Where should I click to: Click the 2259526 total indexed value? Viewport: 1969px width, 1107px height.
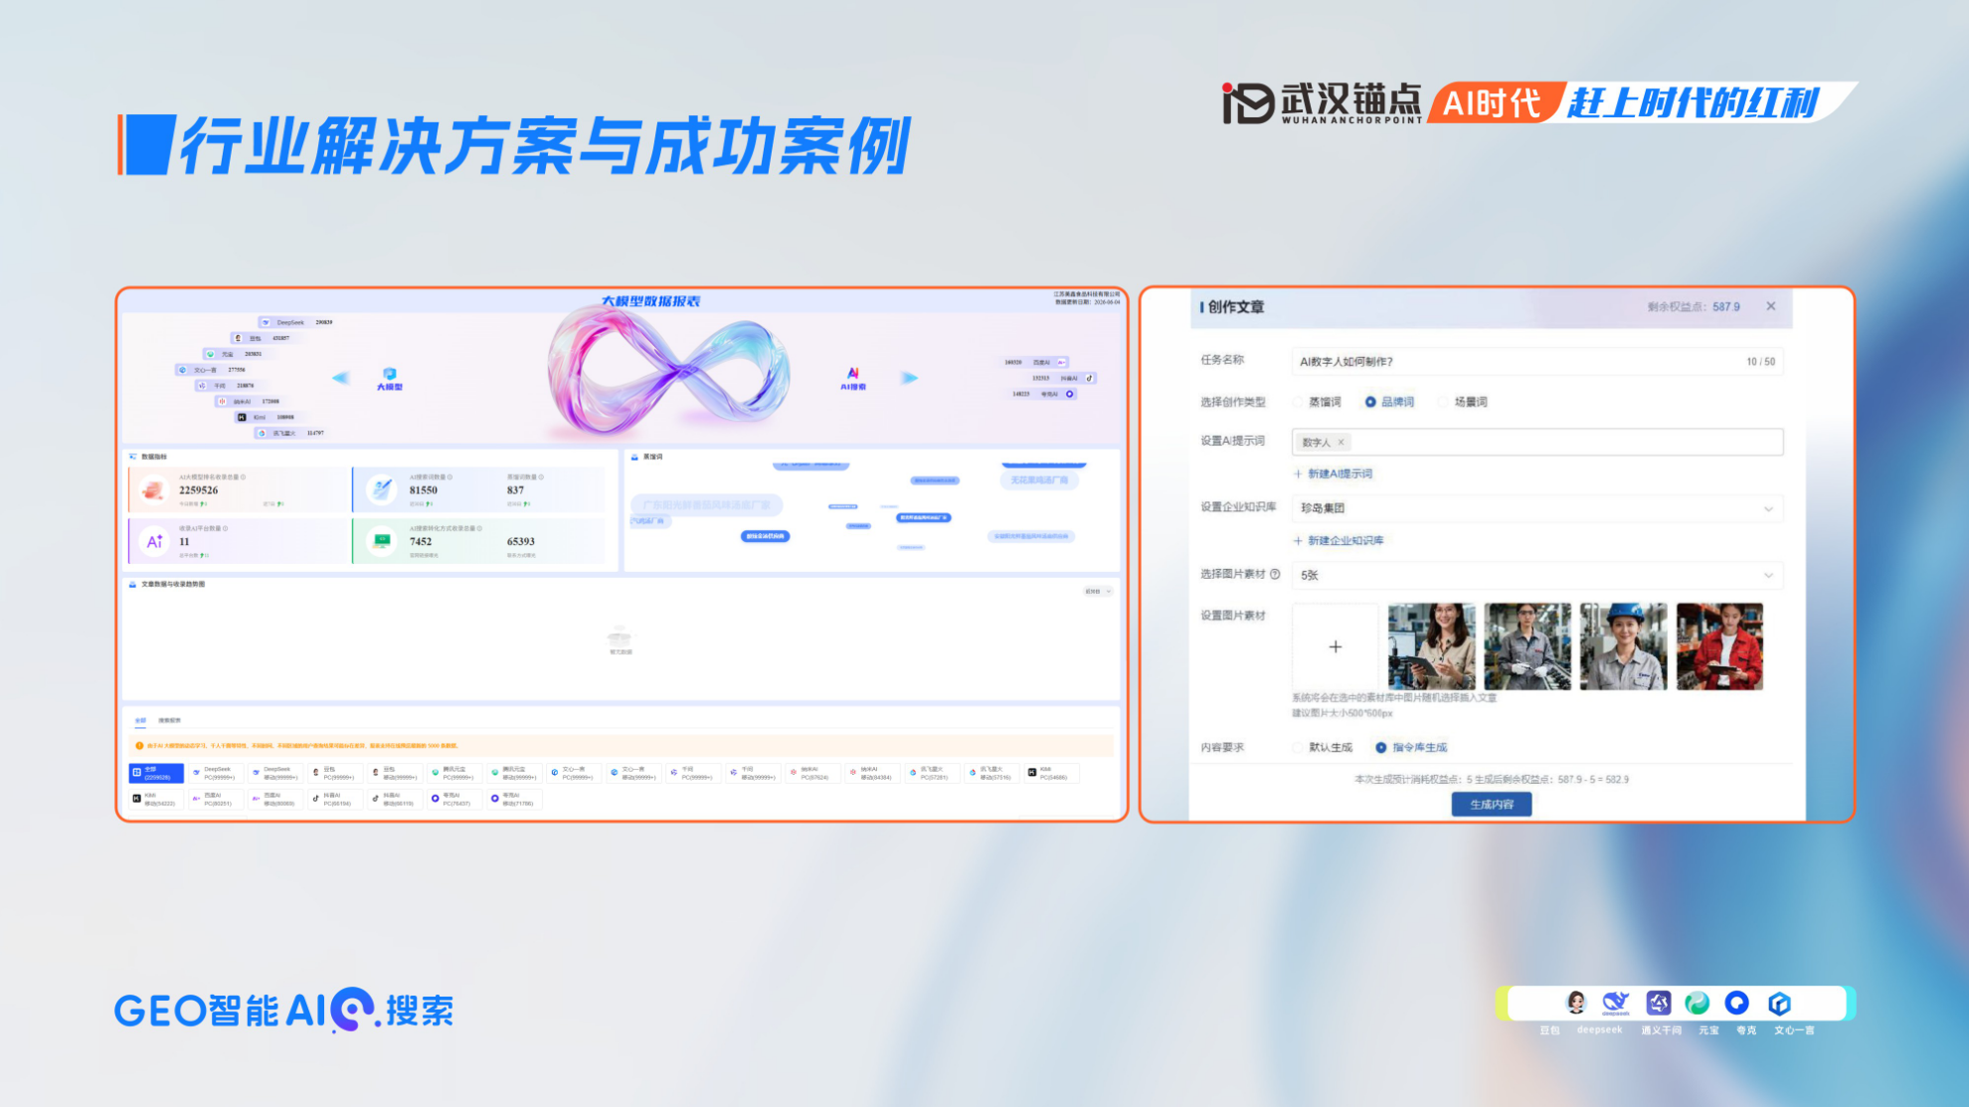coord(199,490)
